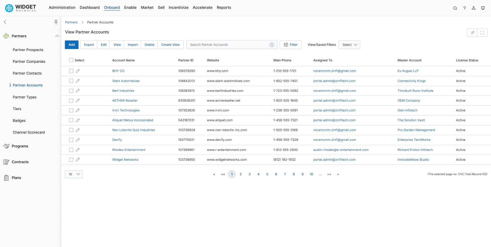Open the Incentivize menu item
This screenshot has width=491, height=247.
click(x=178, y=7)
